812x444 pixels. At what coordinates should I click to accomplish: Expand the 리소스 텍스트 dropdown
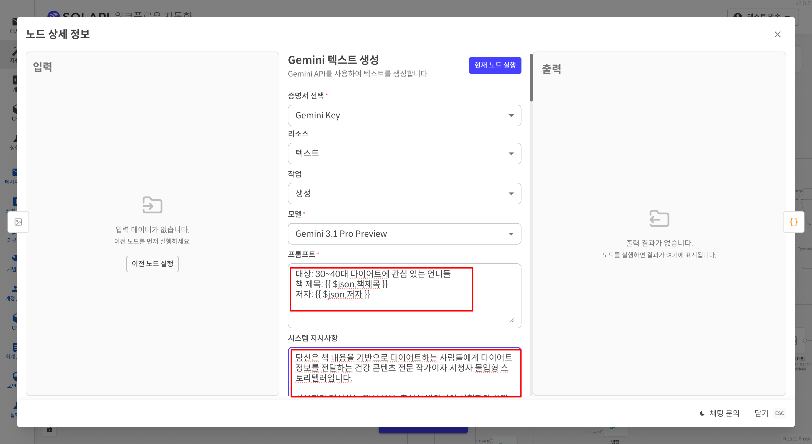pos(404,154)
